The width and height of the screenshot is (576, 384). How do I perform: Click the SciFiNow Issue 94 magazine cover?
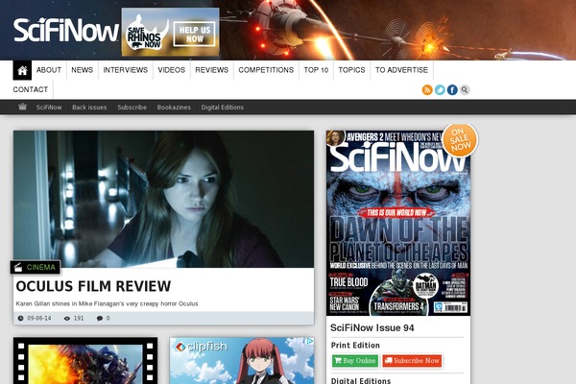398,223
